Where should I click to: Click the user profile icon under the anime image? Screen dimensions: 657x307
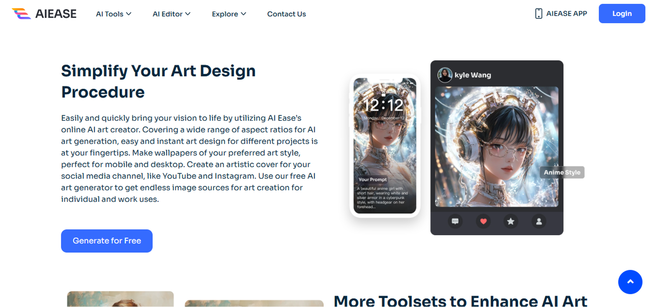(539, 221)
